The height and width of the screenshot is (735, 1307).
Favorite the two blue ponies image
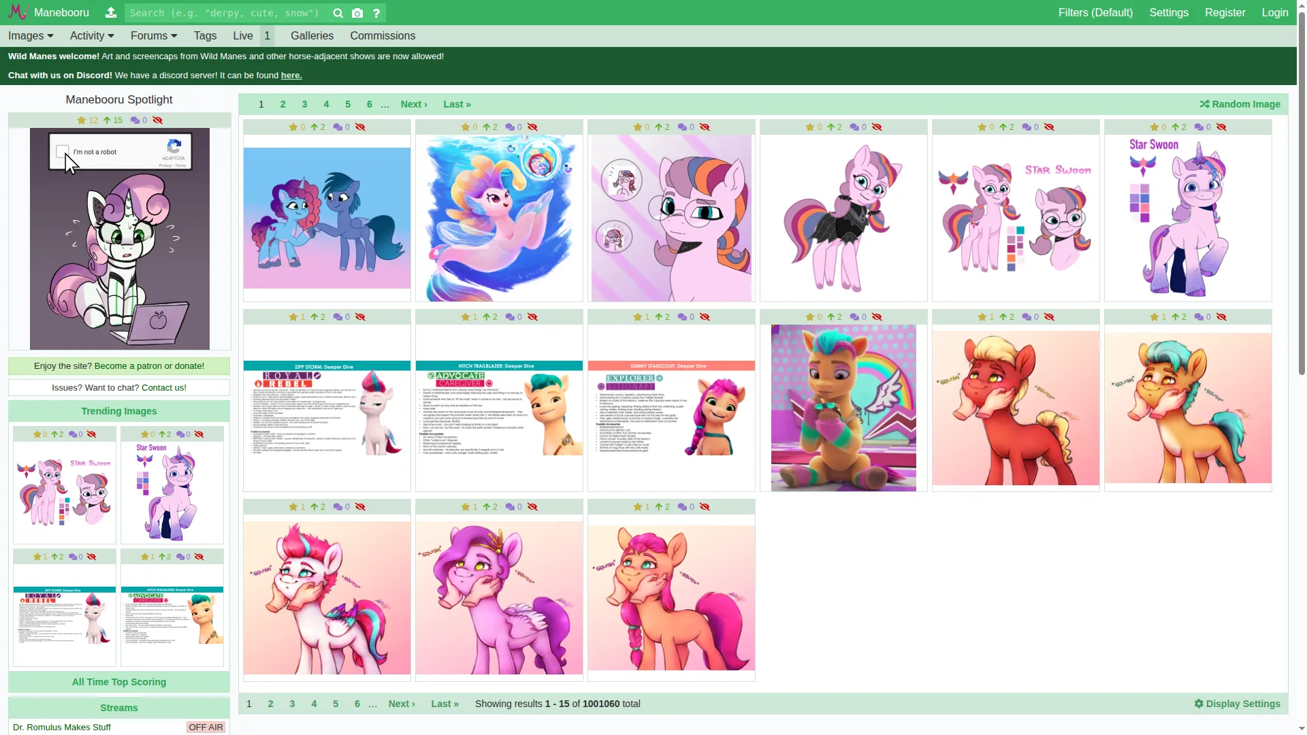[293, 127]
